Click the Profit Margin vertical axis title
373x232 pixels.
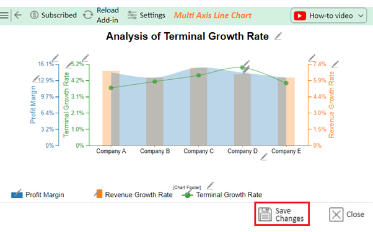tap(33, 105)
